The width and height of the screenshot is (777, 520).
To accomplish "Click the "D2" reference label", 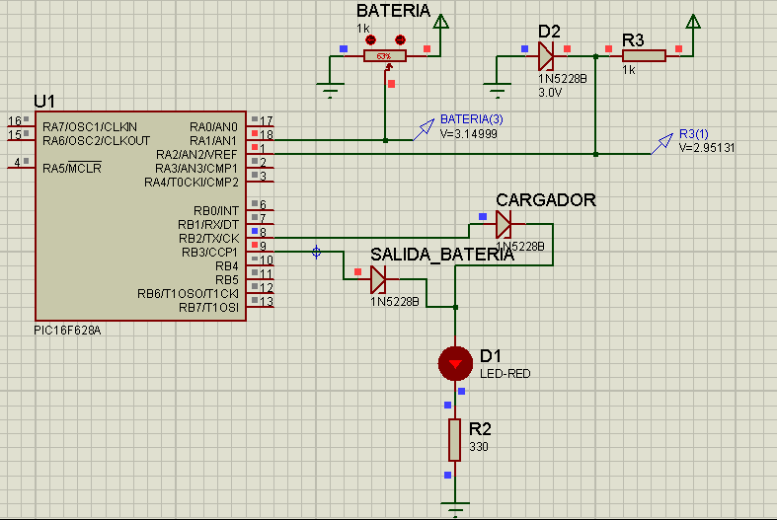I will pos(549,32).
